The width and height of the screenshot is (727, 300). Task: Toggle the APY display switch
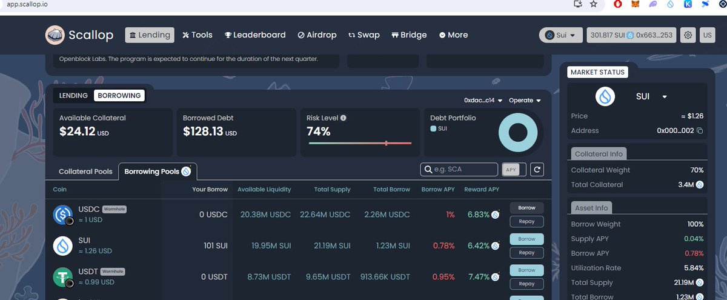tap(514, 170)
